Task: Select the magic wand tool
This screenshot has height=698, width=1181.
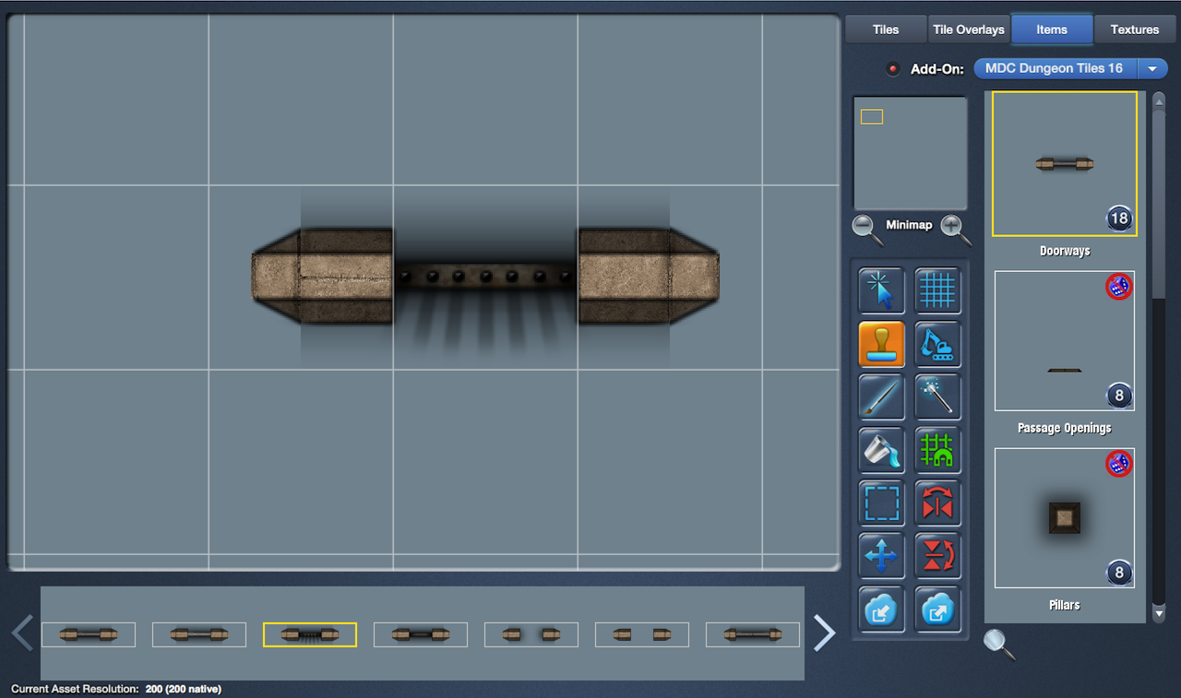Action: (937, 397)
